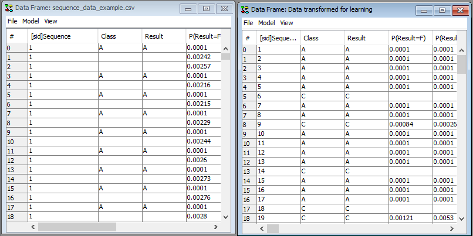Click vertical scrollbar thumb in right window
Screen dimensions: 473x236
[x=461, y=64]
